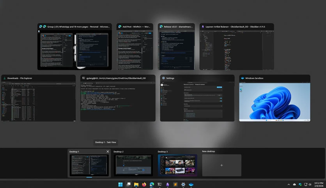Open Windows Sandbox from the taskbar

(191, 184)
